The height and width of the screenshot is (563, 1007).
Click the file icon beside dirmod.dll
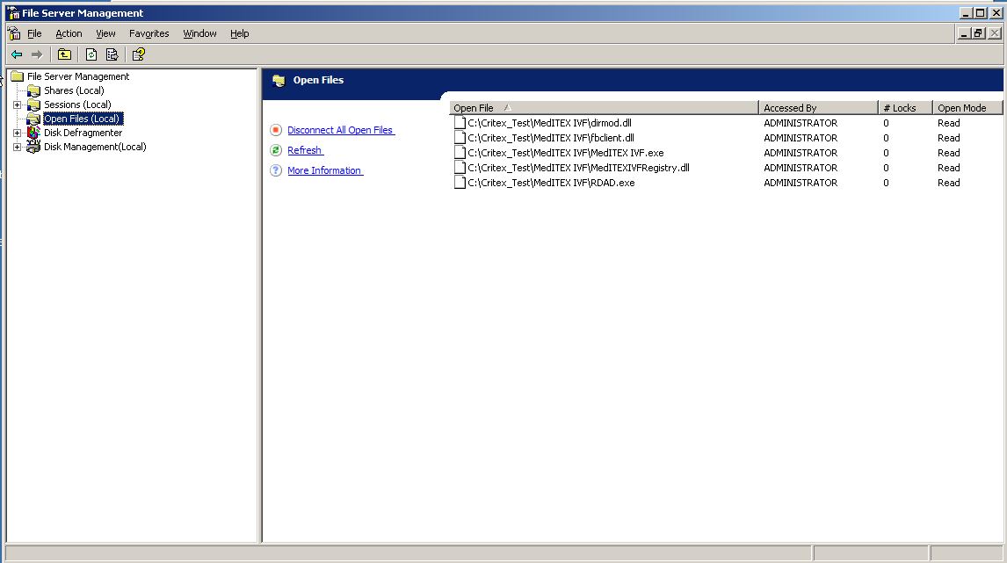[x=460, y=123]
